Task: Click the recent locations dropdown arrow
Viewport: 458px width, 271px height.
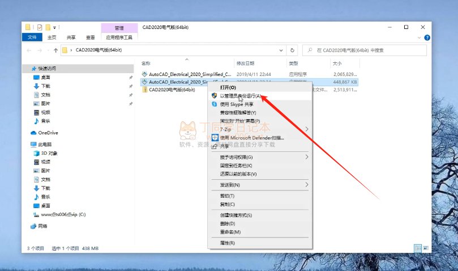Action: point(48,50)
